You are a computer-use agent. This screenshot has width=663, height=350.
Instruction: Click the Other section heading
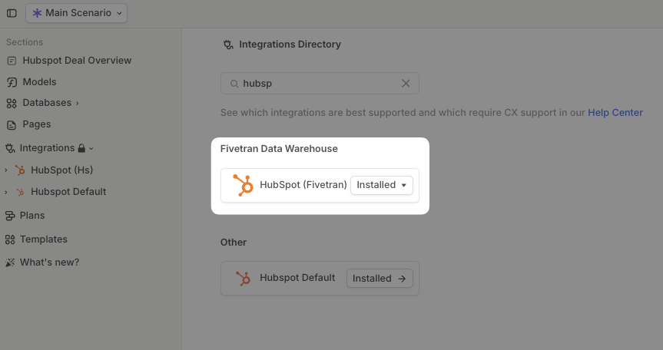tap(234, 243)
